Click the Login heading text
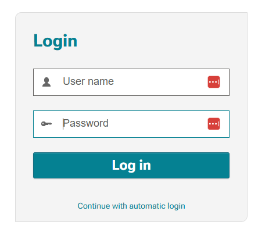Viewport: 258px width, 229px height. 55,41
